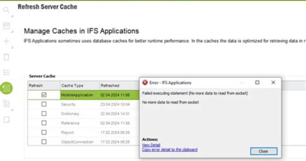
Task: Select the Reference cache type cell
Action: tap(80, 123)
